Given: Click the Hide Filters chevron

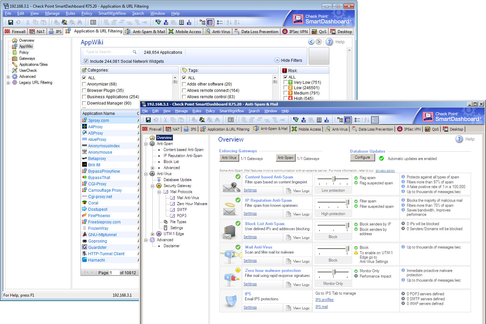Looking at the screenshot, I should pyautogui.click(x=277, y=60).
